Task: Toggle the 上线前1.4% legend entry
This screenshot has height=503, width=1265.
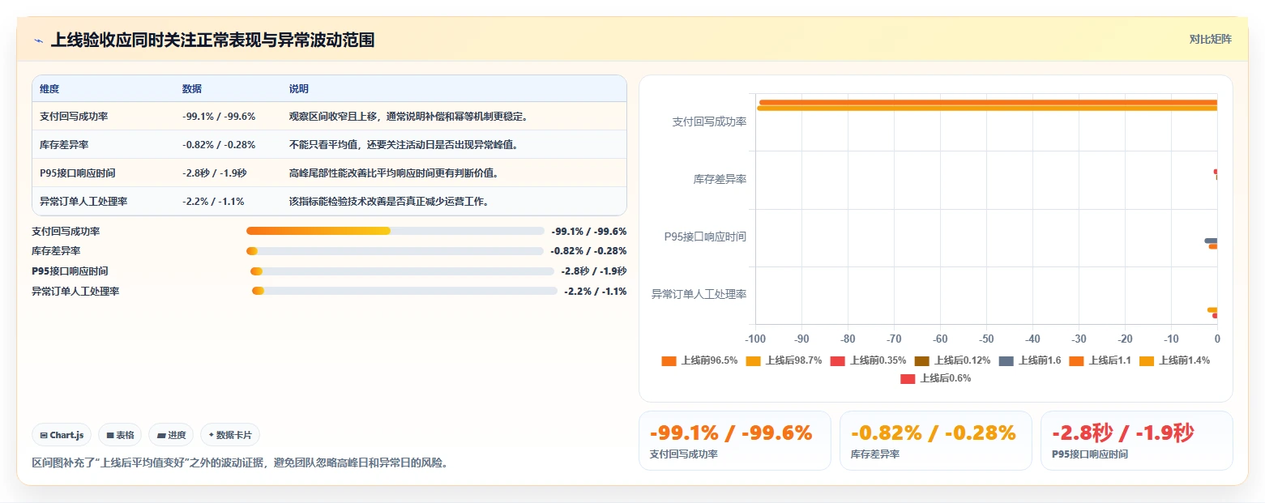Action: (x=1174, y=360)
